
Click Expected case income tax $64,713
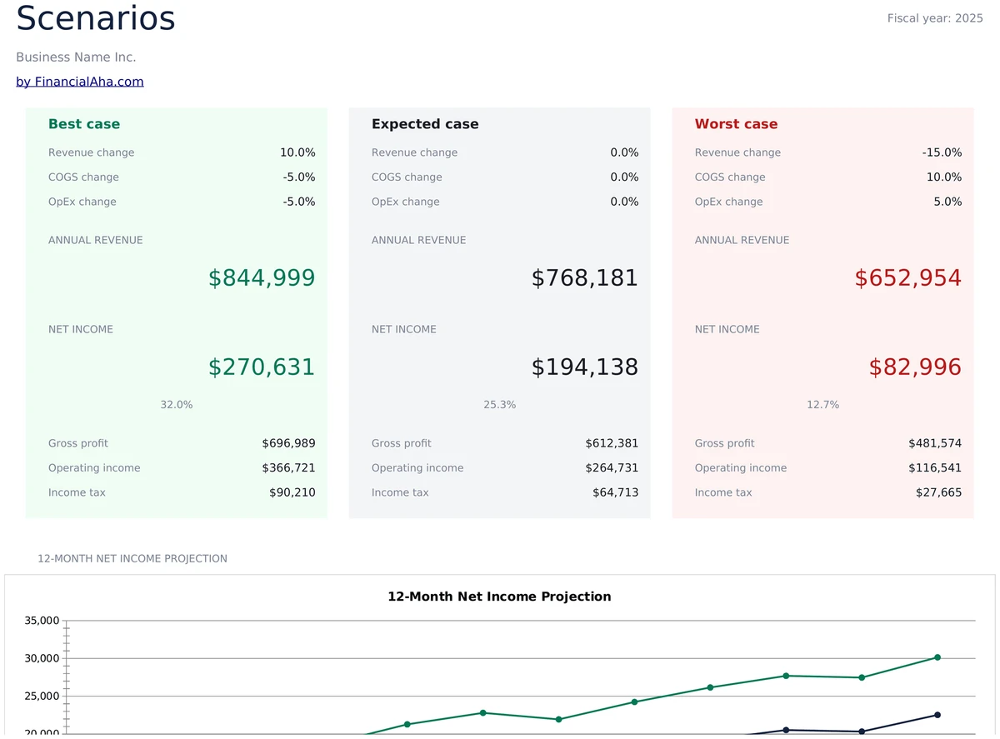[616, 493]
